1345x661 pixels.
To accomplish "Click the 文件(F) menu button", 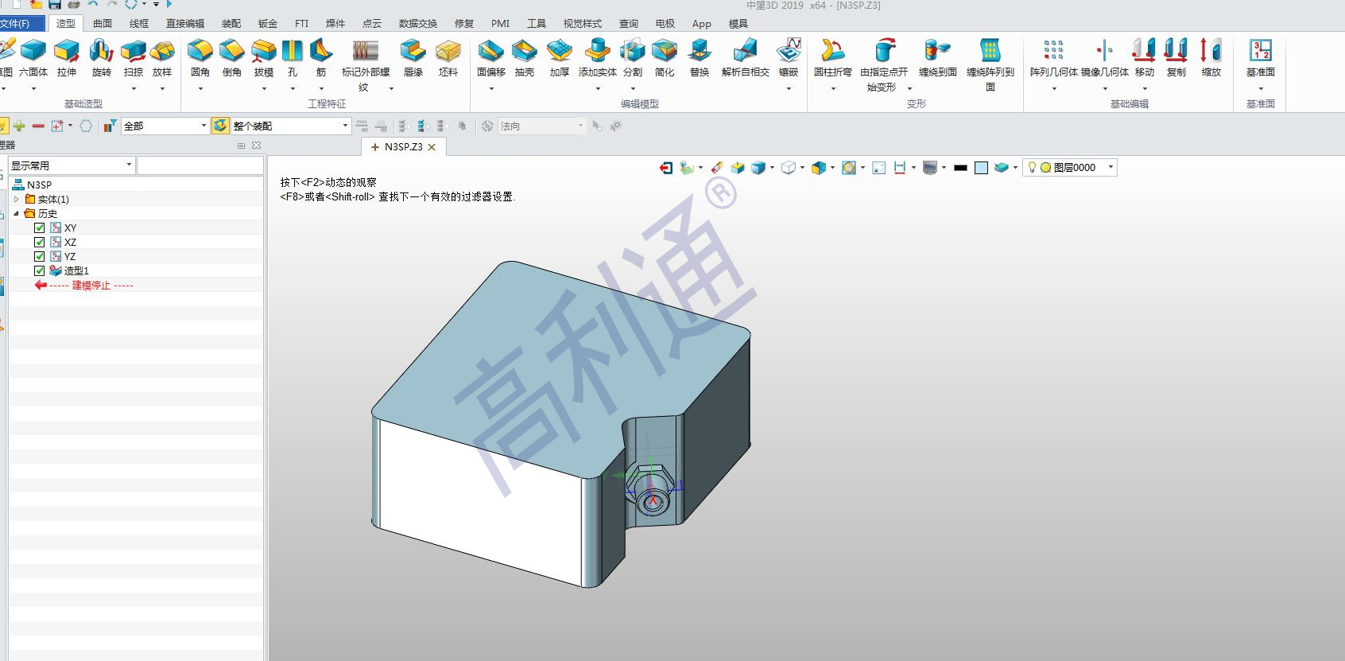I will [16, 24].
